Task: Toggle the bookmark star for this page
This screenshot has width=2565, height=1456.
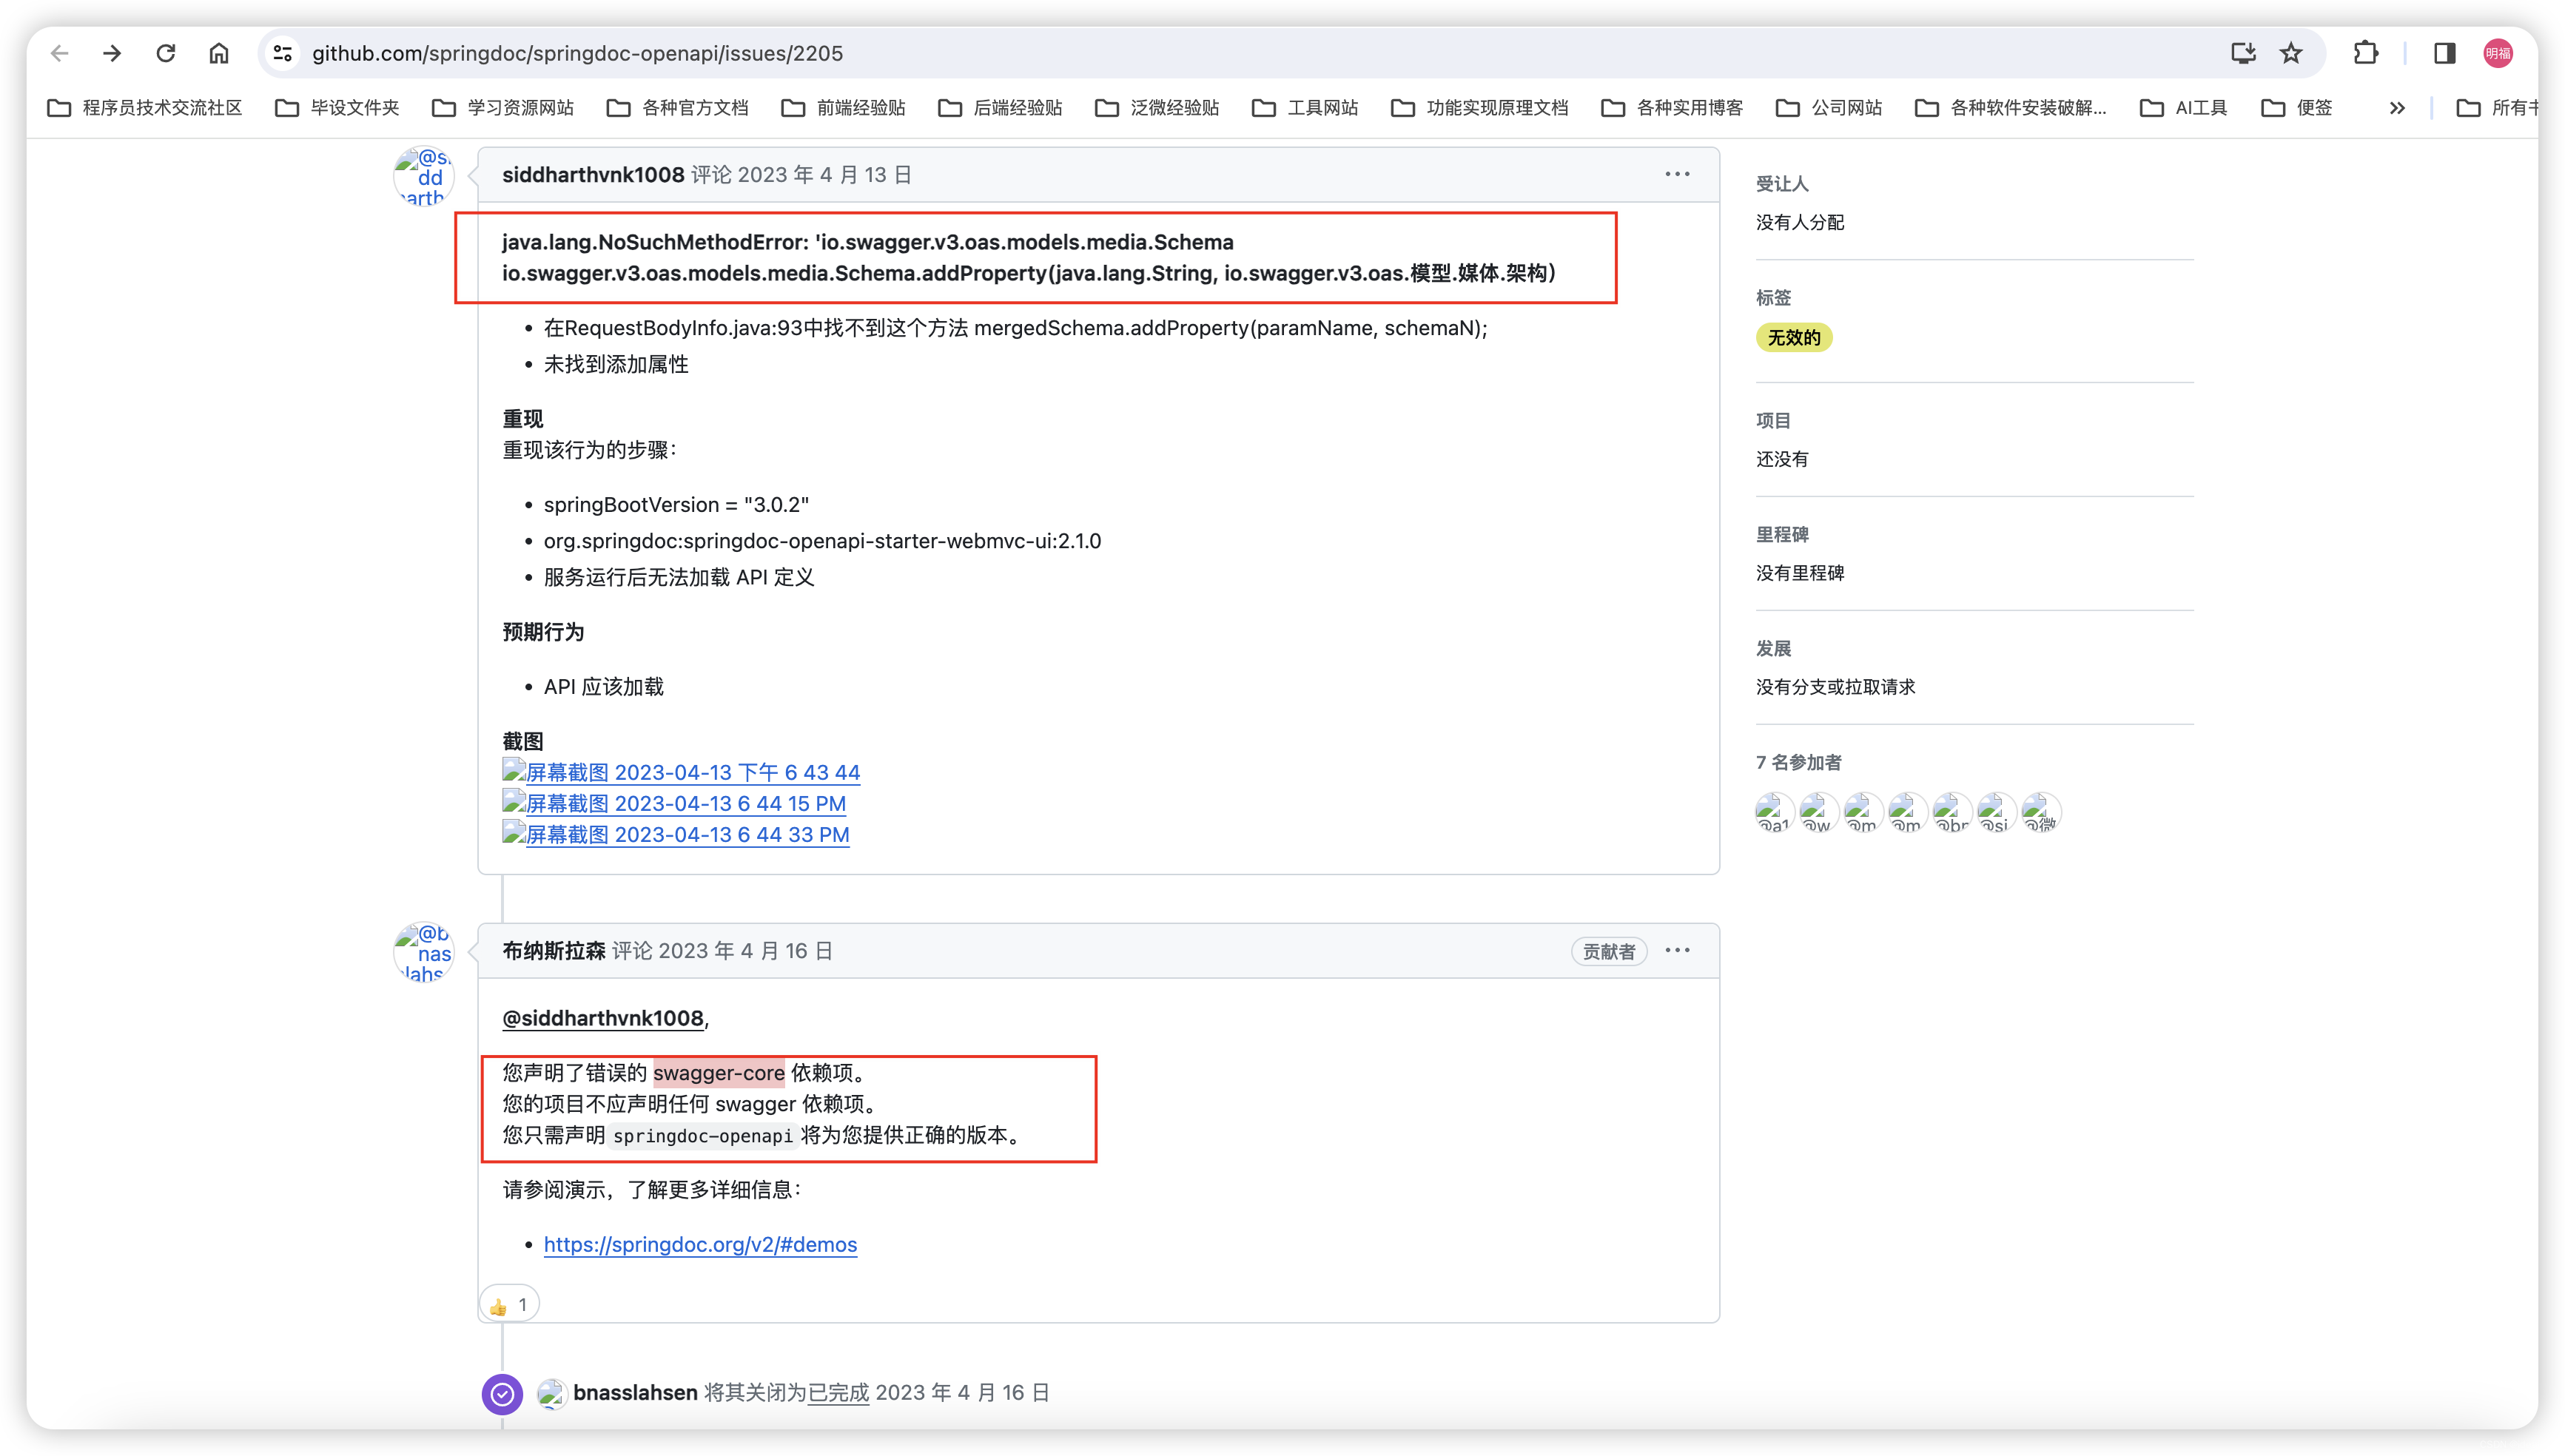Action: [x=2291, y=53]
